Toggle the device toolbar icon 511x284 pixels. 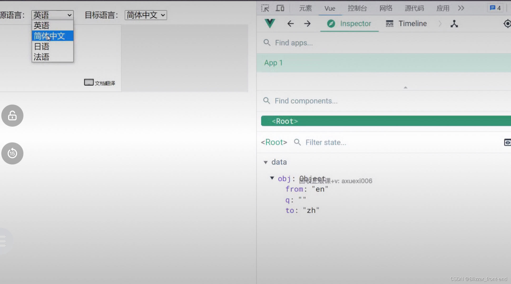(280, 8)
